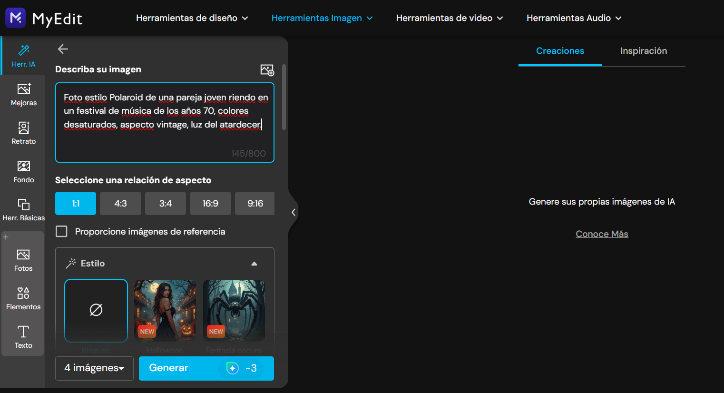This screenshot has width=724, height=393.
Task: Select the 16:9 aspect ratio
Action: 210,204
